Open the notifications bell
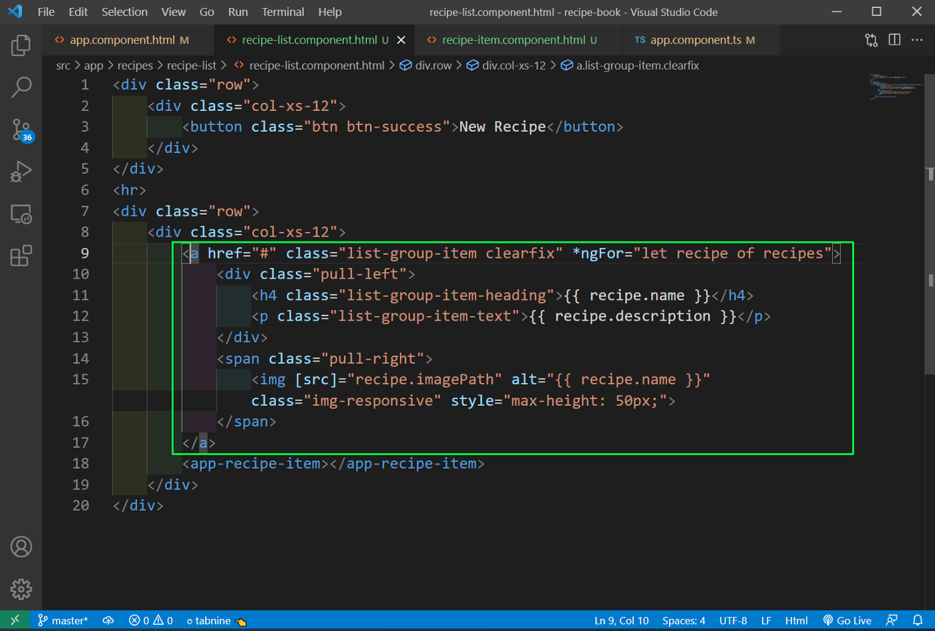 918,620
